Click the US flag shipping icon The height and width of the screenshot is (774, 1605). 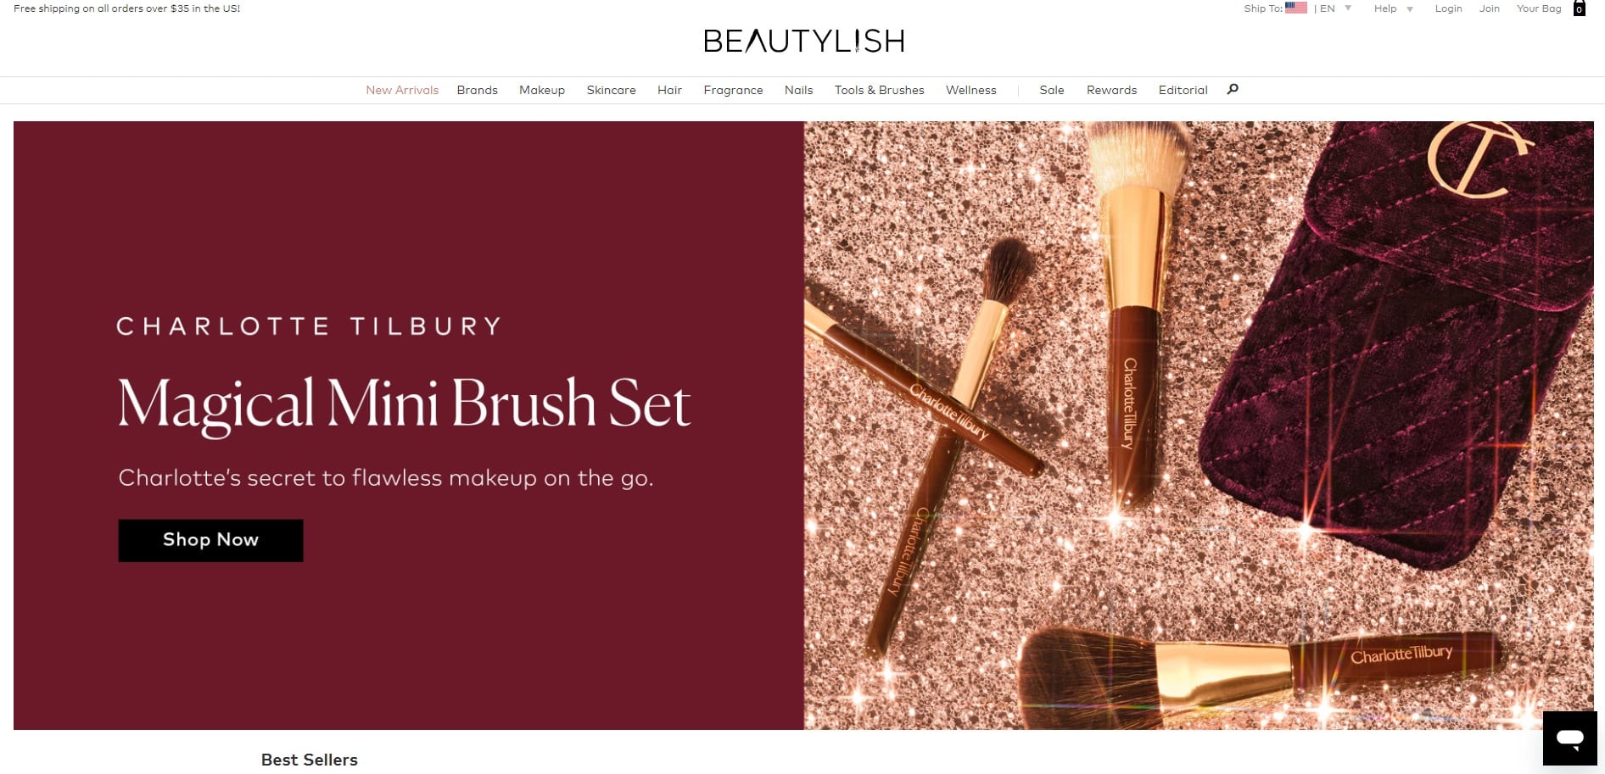[1295, 8]
